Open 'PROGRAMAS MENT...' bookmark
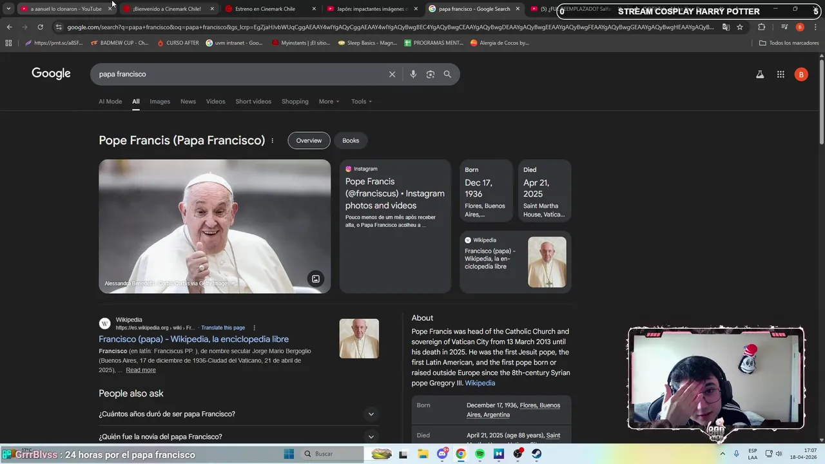 434,43
